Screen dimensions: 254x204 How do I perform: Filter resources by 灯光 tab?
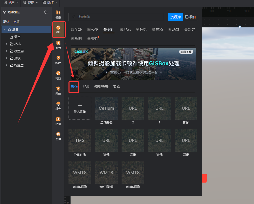pyautogui.click(x=190, y=29)
